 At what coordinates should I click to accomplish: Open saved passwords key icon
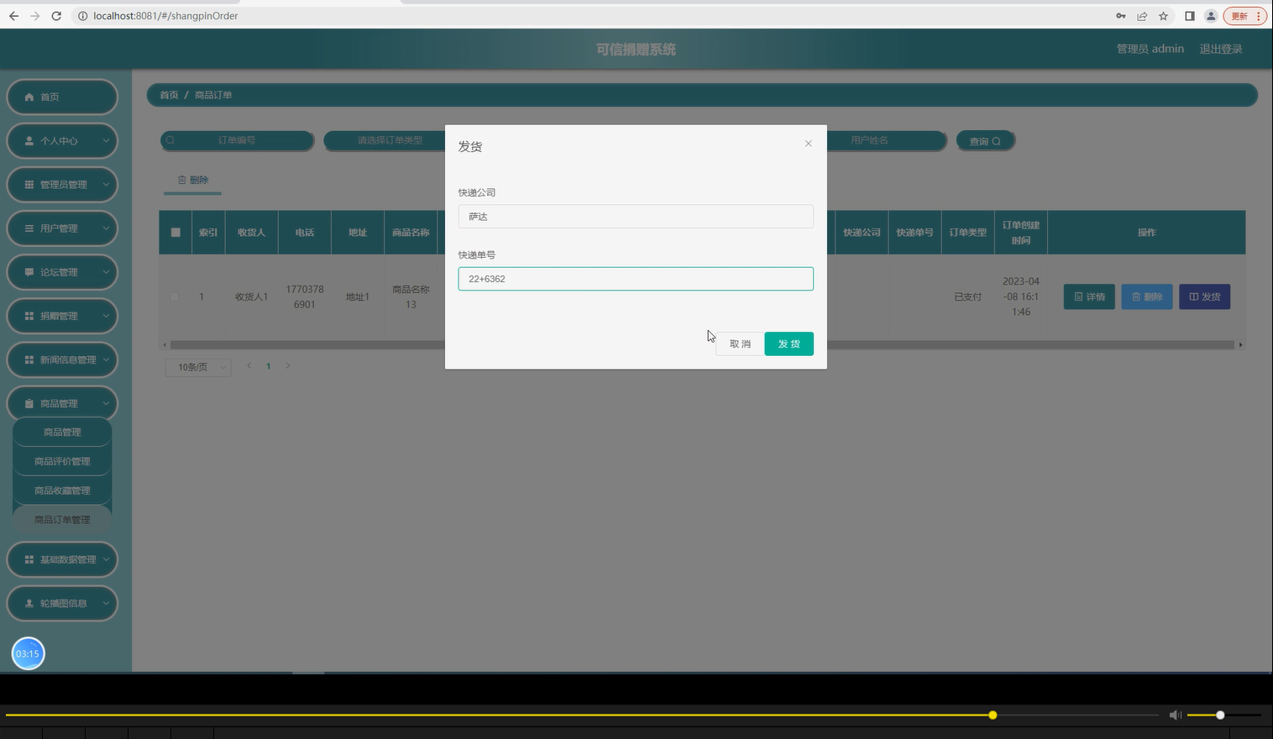(x=1120, y=16)
